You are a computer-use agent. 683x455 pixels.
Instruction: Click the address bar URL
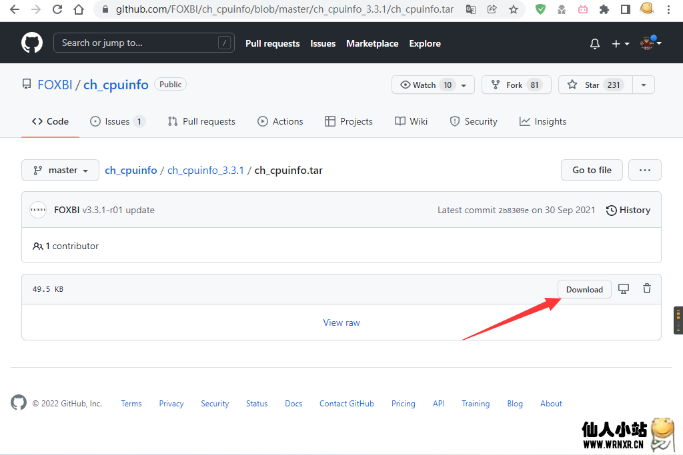285,9
